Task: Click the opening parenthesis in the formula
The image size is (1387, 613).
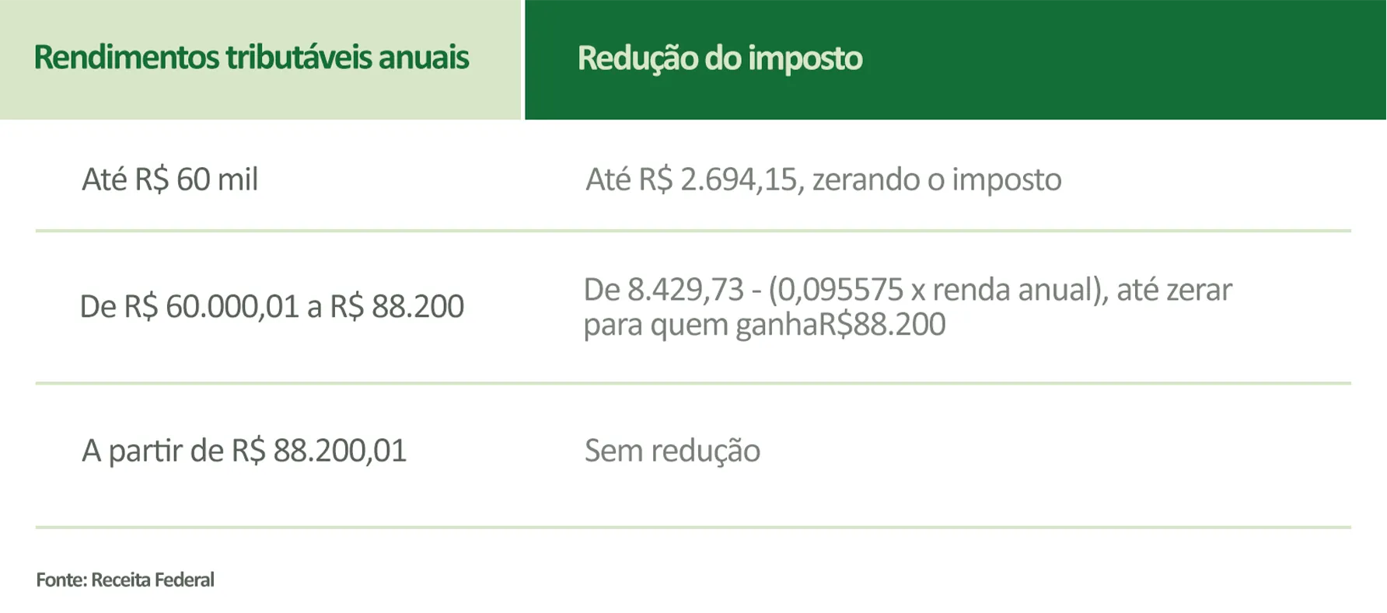Action: click(x=773, y=290)
